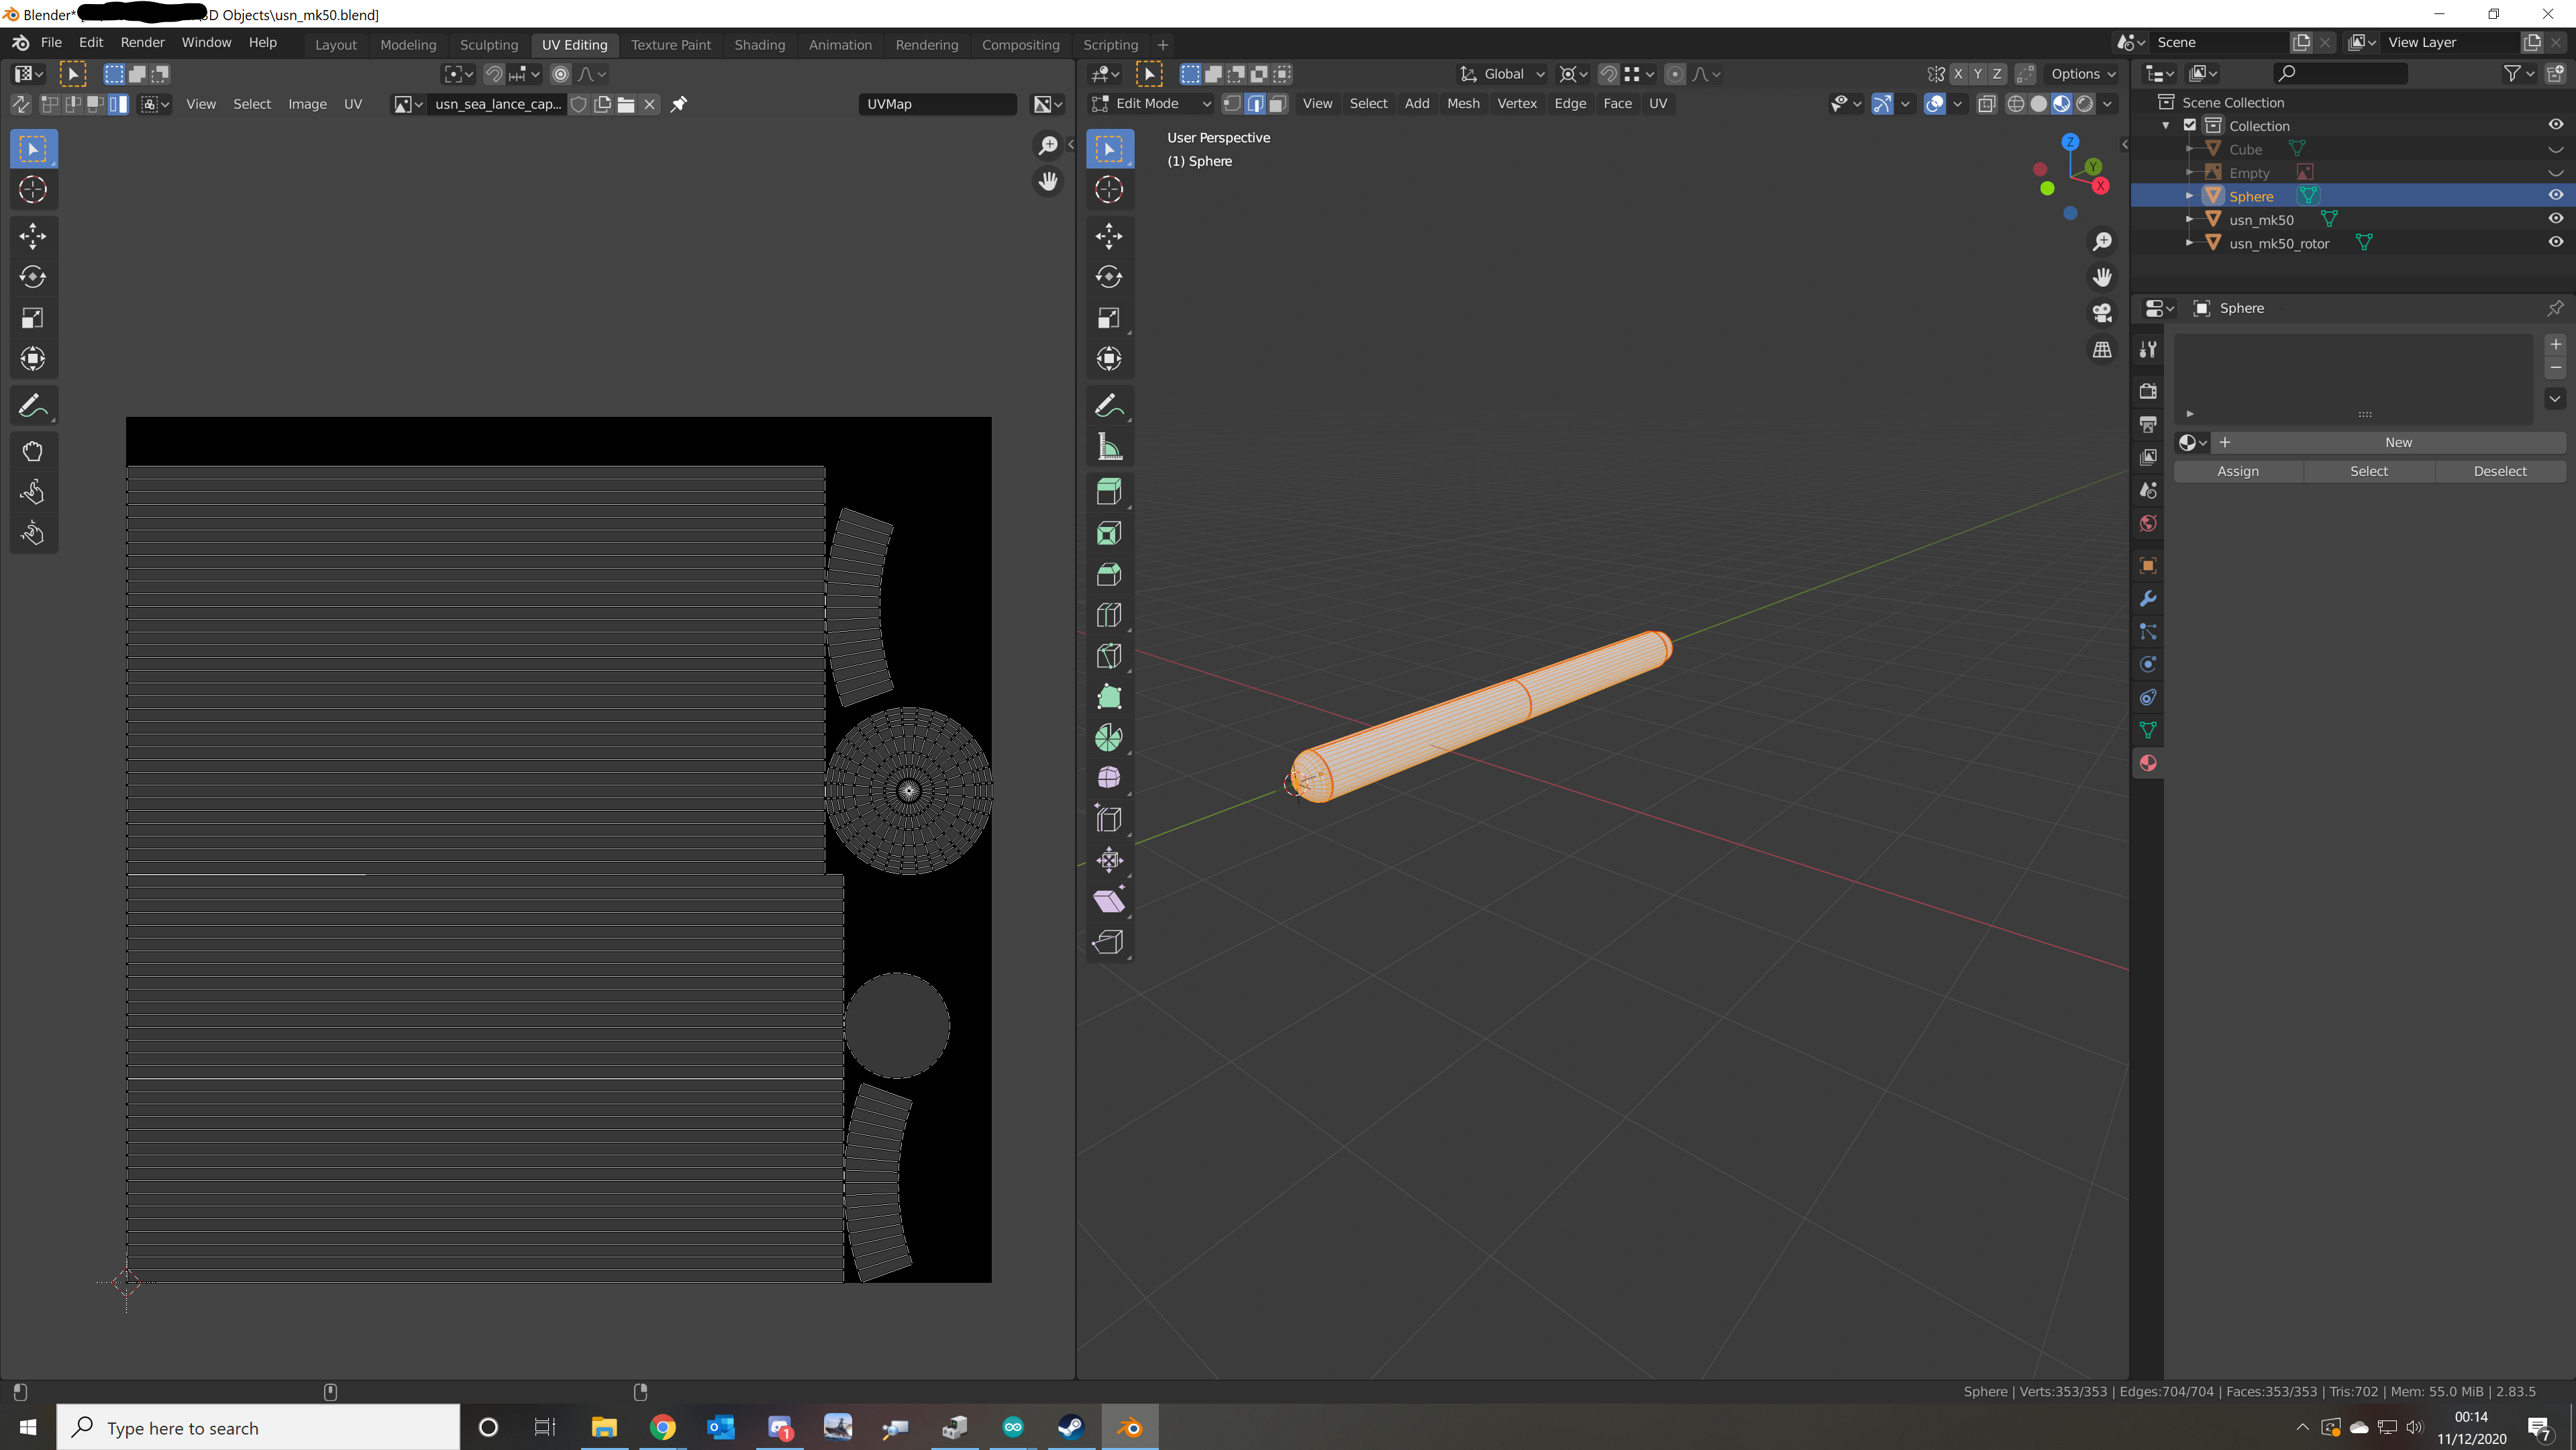Click the New material button

pyautogui.click(x=2397, y=442)
